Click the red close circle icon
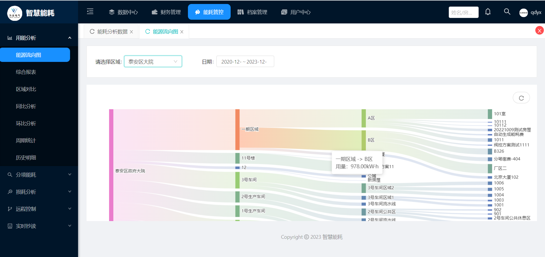Screen dimensions: 545x257 [x=539, y=31]
